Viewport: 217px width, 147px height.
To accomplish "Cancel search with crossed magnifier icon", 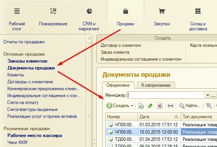I will tap(209, 106).
